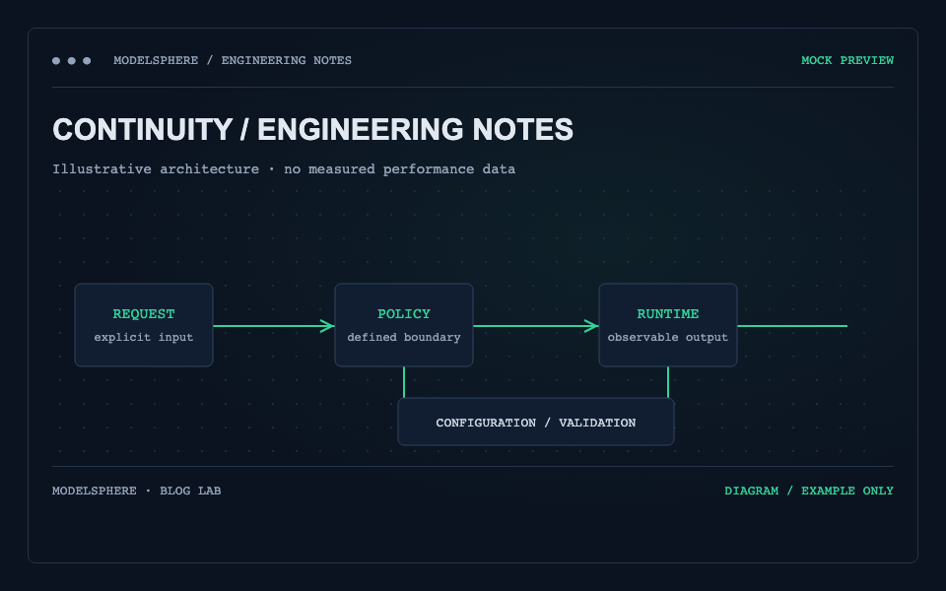Click arrowhead pointing into RUNTIME box
The image size is (946, 591).
(591, 326)
